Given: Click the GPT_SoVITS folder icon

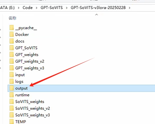Looking at the screenshot, I should (12, 48).
